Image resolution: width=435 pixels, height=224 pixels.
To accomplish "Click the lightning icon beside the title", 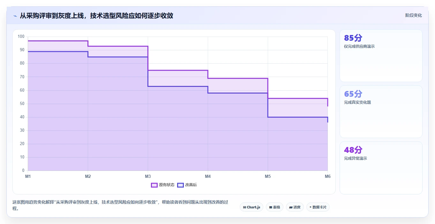I will [15, 16].
